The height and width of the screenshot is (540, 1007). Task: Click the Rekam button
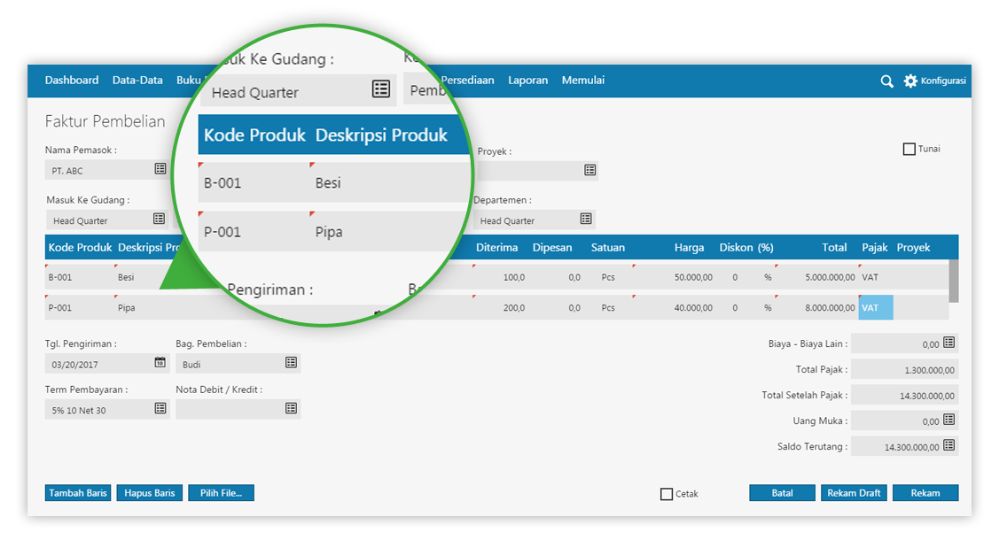point(925,493)
